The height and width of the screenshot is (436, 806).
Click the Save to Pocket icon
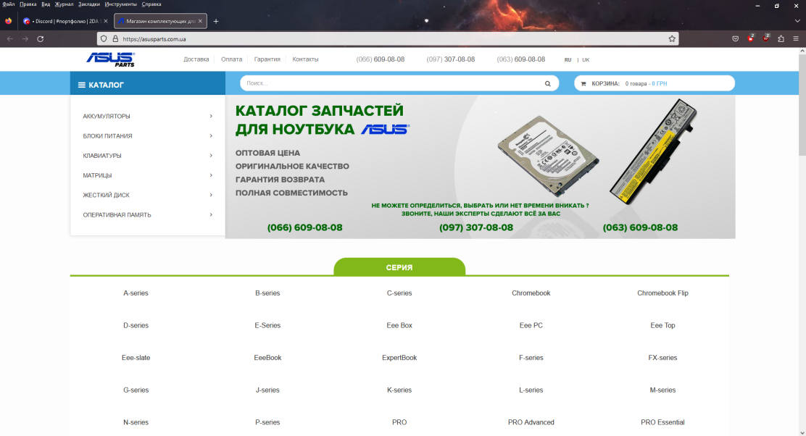point(735,39)
